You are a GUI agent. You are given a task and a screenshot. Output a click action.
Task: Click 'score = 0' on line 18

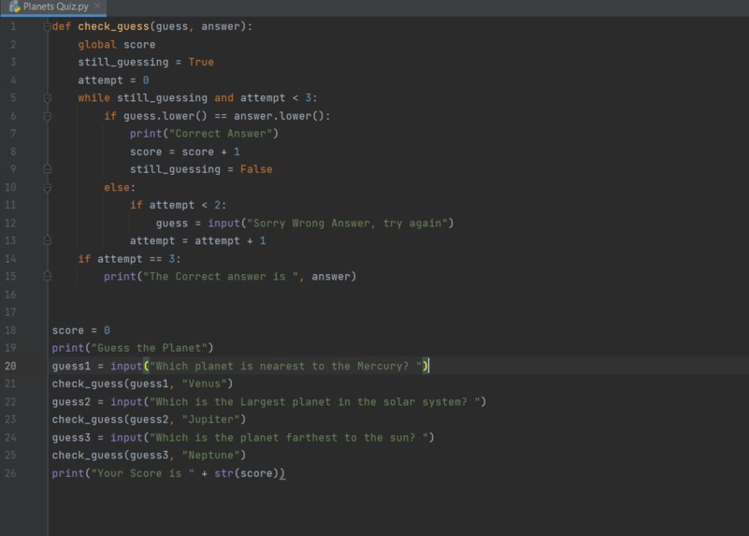click(80, 330)
